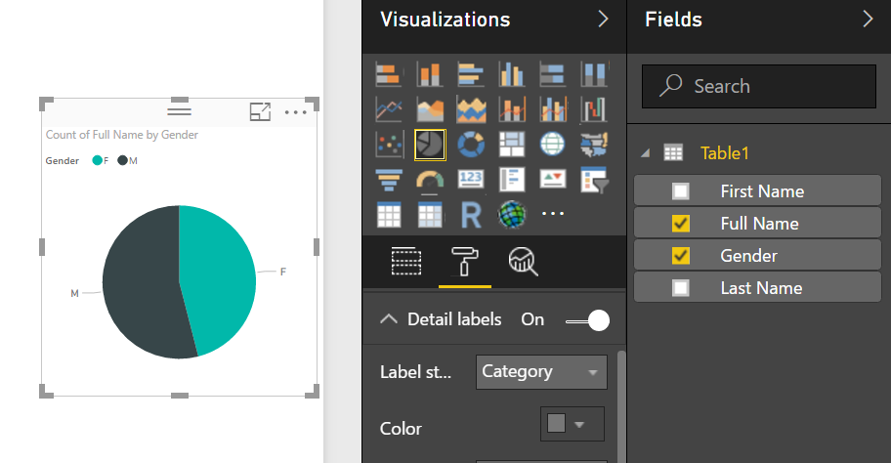This screenshot has width=891, height=463.
Task: Select the line chart visual
Action: coord(389,109)
